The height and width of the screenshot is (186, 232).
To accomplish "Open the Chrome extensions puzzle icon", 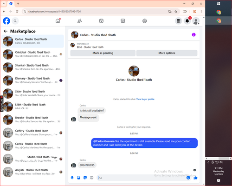I will 185,11.
